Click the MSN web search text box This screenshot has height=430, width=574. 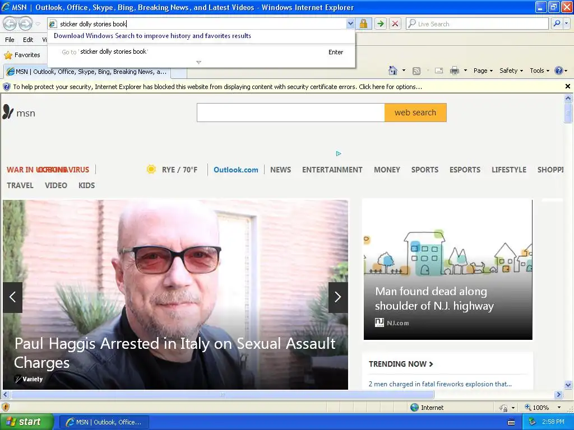coord(291,113)
